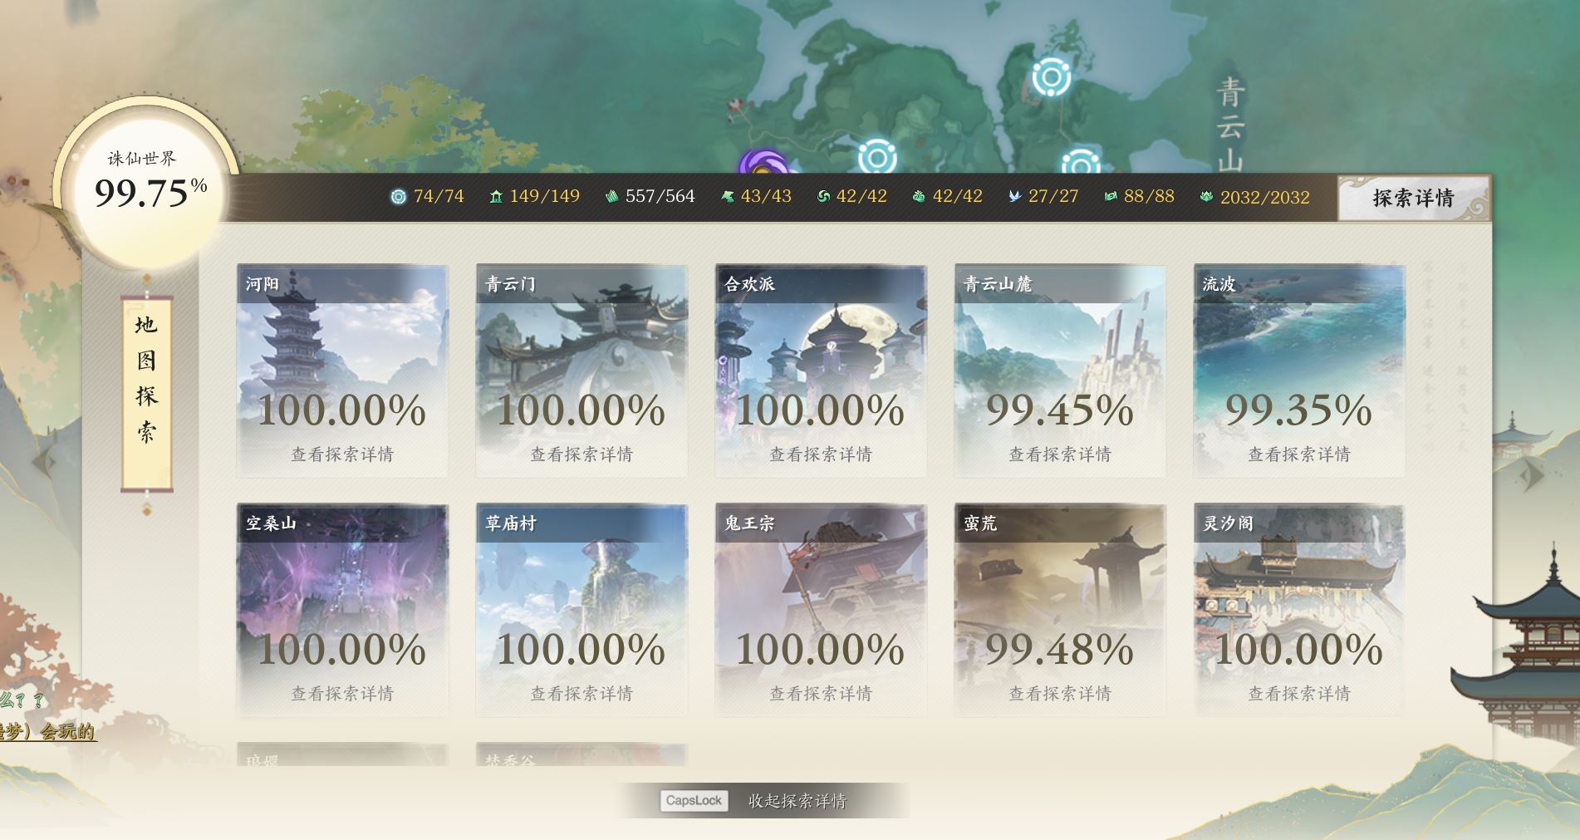This screenshot has height=840, width=1580.
Task: Open the 探索详情 panel button
Action: click(1413, 198)
